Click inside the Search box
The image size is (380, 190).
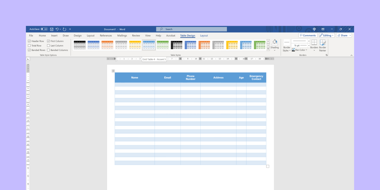pyautogui.click(x=191, y=29)
